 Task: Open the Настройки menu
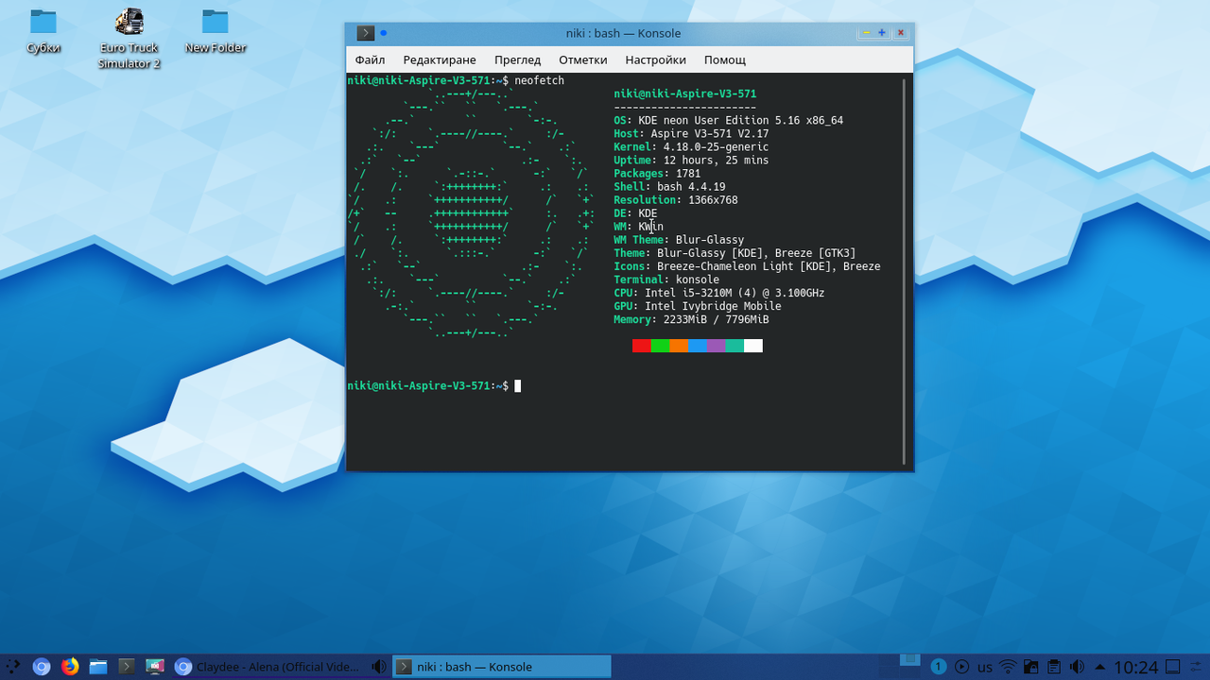[655, 59]
